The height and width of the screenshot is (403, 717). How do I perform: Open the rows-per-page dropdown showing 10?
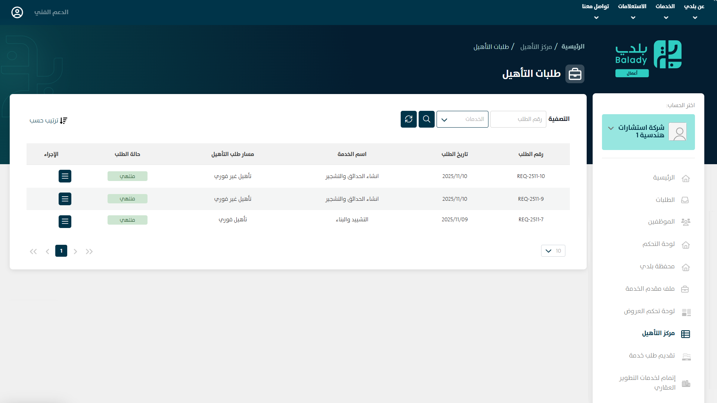[x=553, y=251]
